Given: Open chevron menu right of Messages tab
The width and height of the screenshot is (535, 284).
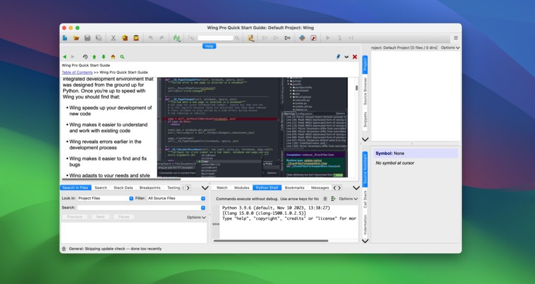Looking at the screenshot, I should (356, 188).
